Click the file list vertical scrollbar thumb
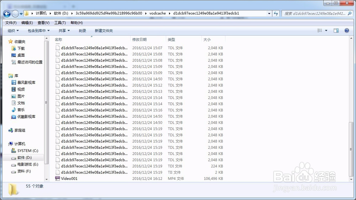 pyautogui.click(x=351, y=149)
